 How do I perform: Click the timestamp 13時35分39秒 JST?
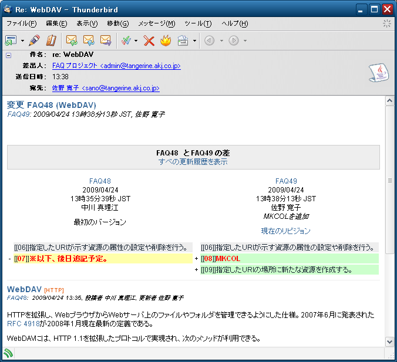pos(100,199)
